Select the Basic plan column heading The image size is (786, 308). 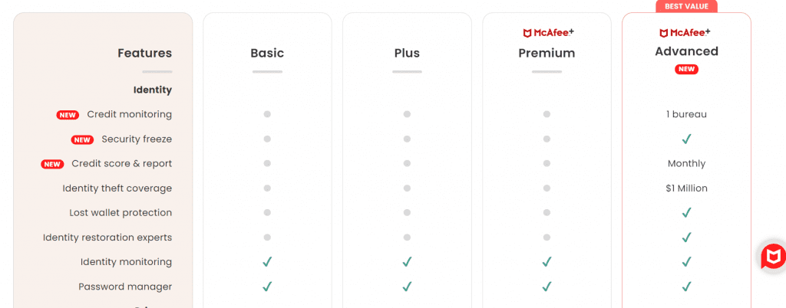pyautogui.click(x=267, y=53)
